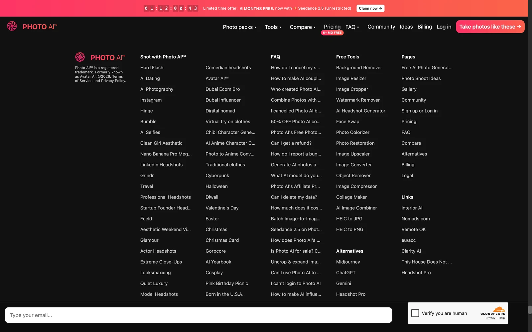532x332 pixels.
Task: Expand the Compare dropdown in navbar
Action: (x=303, y=27)
